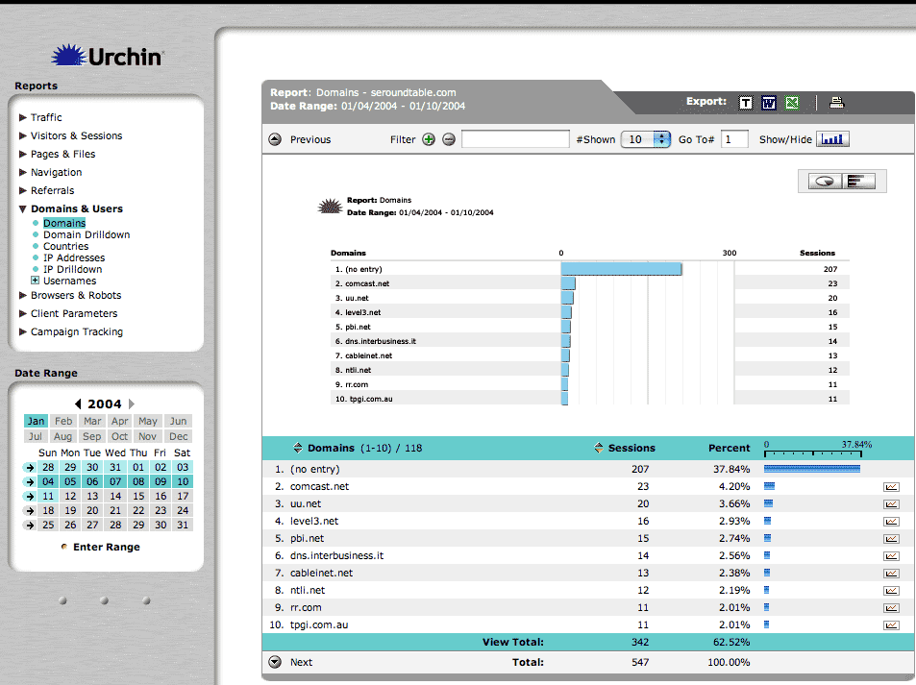Select the Domains report link
The height and width of the screenshot is (685, 916).
[64, 223]
